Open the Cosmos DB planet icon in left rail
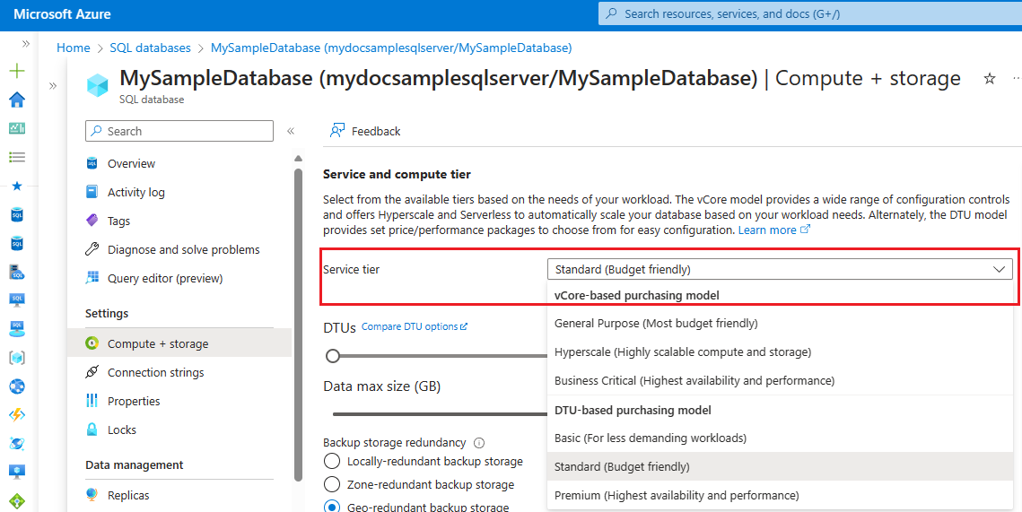 (17, 444)
